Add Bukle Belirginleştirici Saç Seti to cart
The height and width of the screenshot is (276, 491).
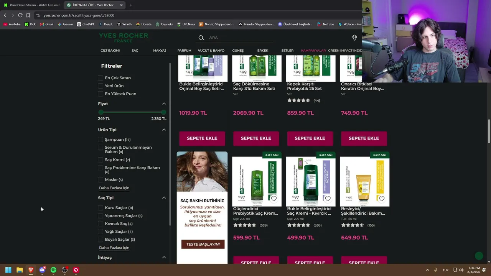coord(202,138)
